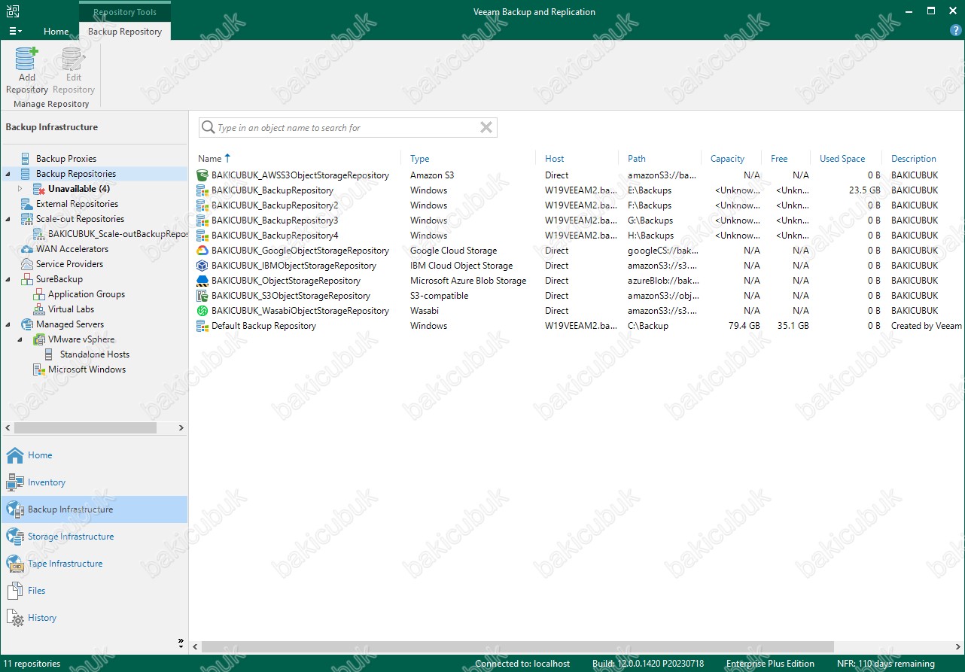
Task: Select the Backup Repository ribbon tab
Action: tap(125, 32)
